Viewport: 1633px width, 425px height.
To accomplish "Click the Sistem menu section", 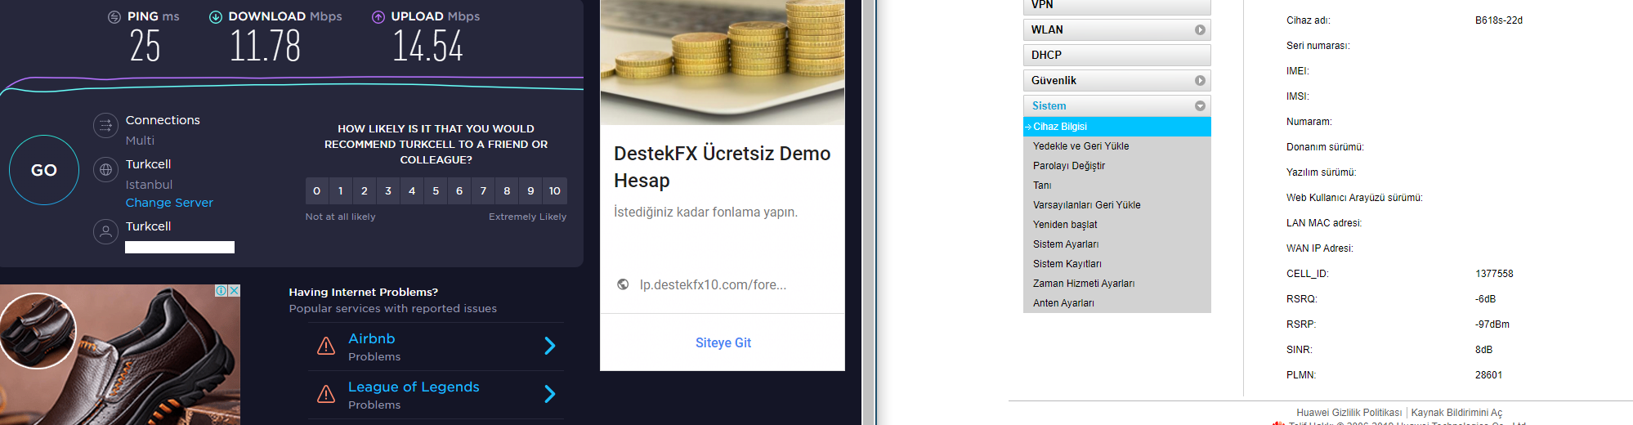I will point(1116,106).
